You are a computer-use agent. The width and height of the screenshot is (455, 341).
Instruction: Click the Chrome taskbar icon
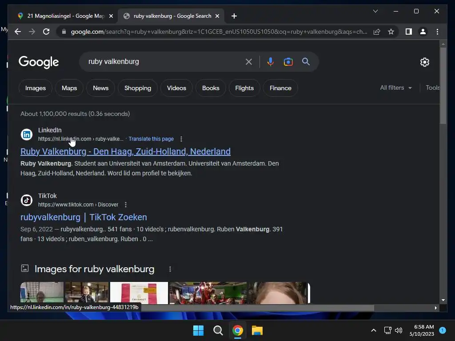[x=238, y=330]
